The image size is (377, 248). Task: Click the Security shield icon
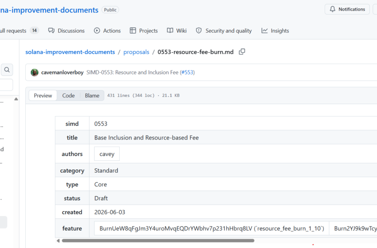pyautogui.click(x=199, y=31)
